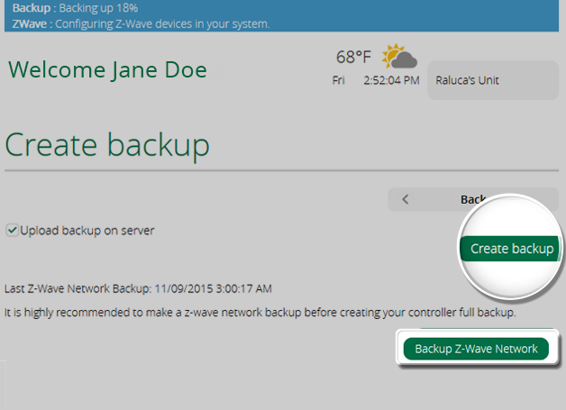Start the Backup Z-Wave Network action
This screenshot has width=566, height=410.
[x=476, y=349]
